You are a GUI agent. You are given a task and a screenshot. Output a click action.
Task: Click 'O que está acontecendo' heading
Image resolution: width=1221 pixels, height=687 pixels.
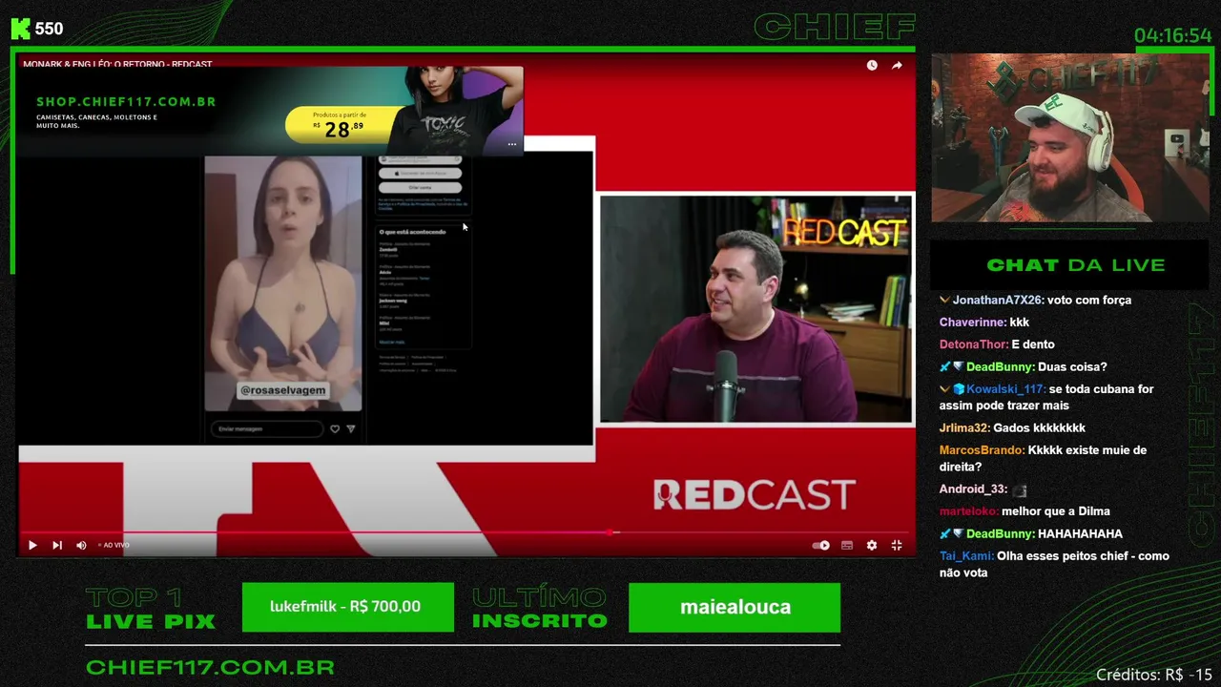coord(412,232)
